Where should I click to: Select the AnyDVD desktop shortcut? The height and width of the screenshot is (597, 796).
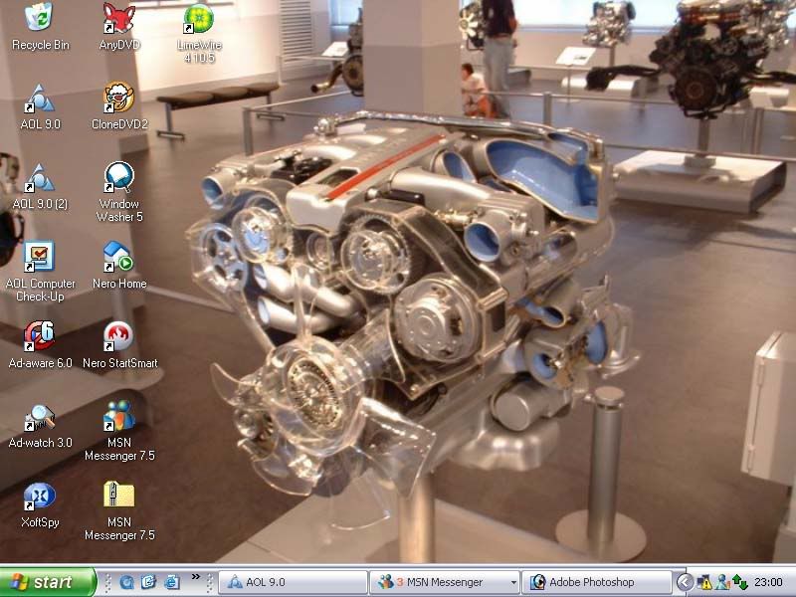pos(119,27)
